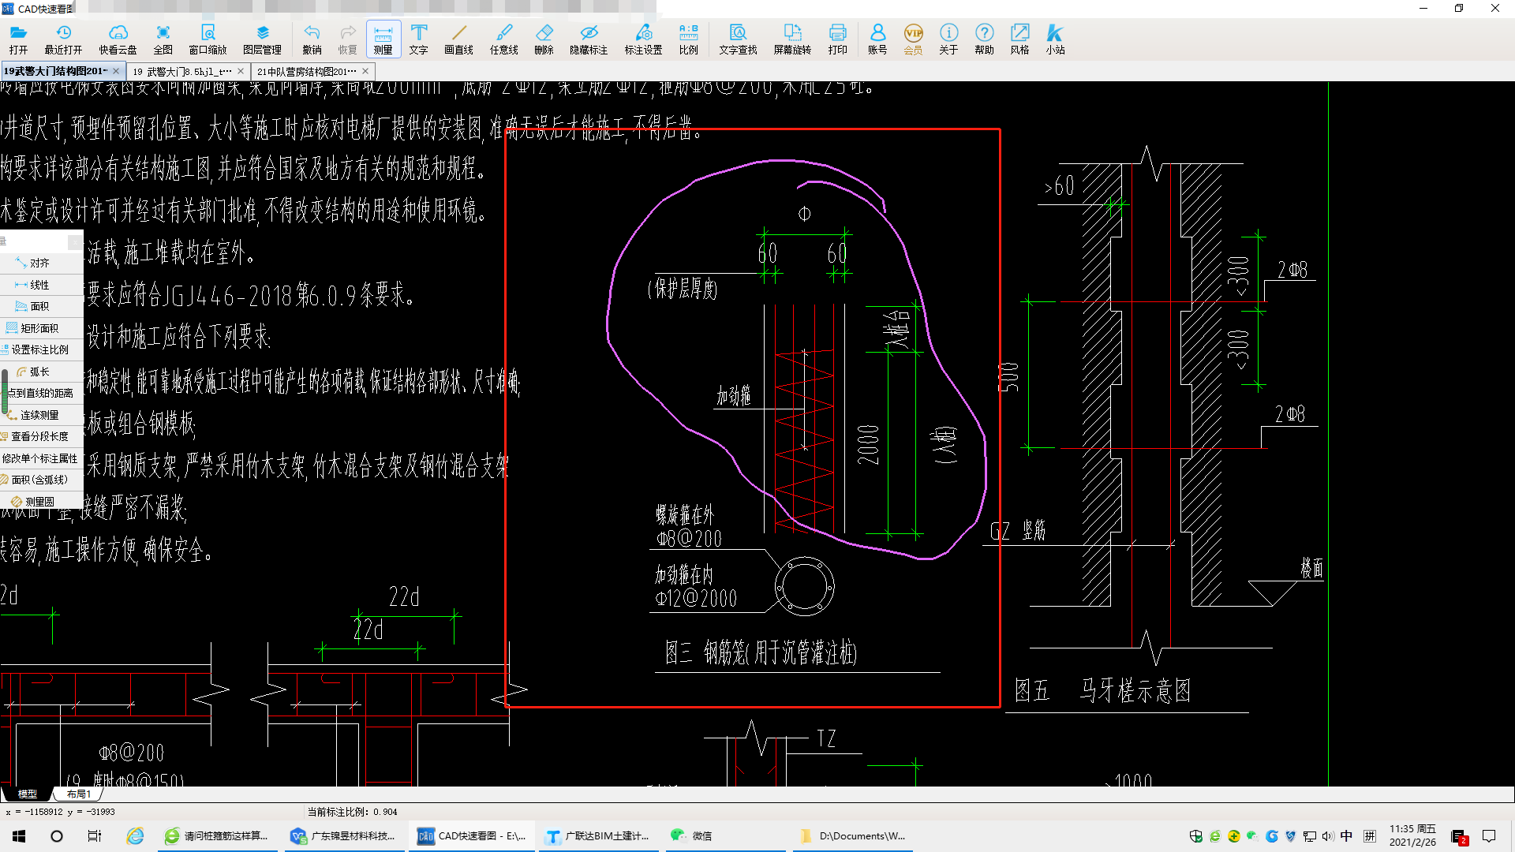
Task: Open the 帮助 help page
Action: [984, 39]
